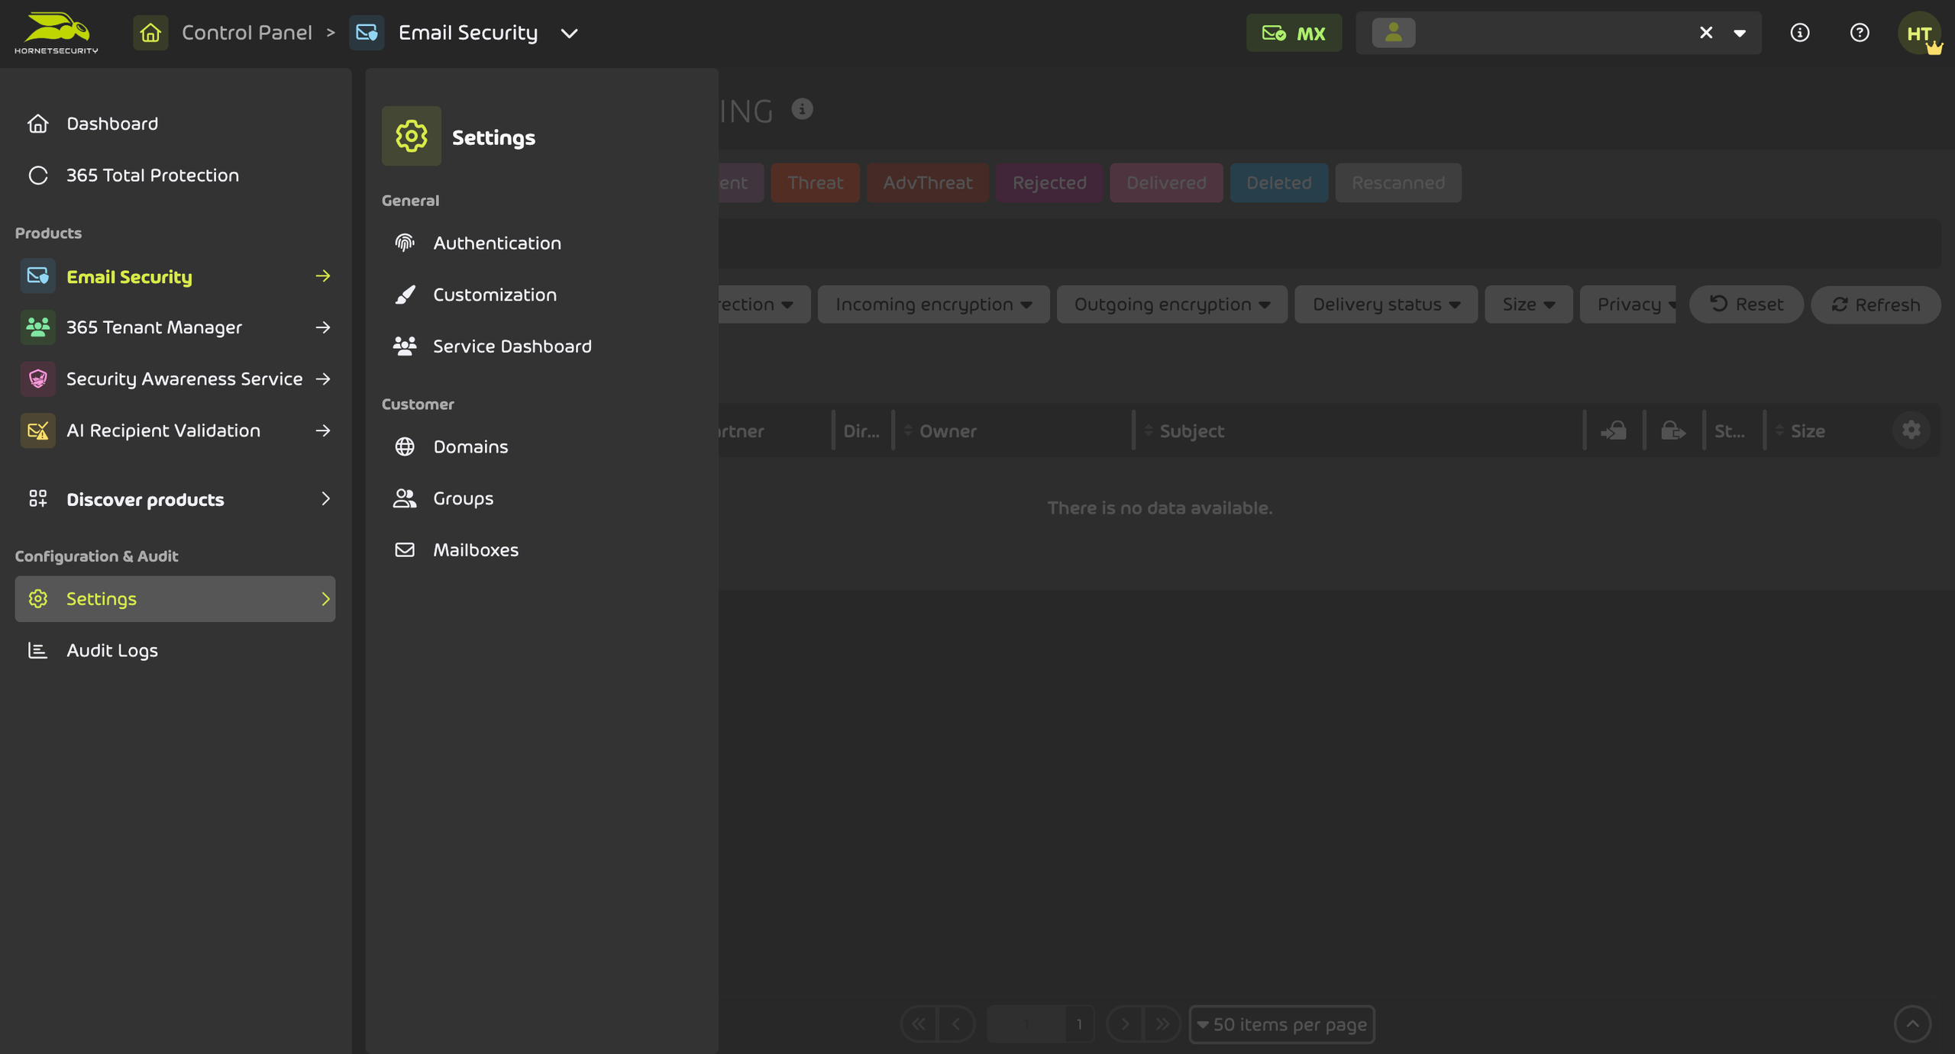Open Security Awareness Service
The image size is (1955, 1054).
click(184, 379)
